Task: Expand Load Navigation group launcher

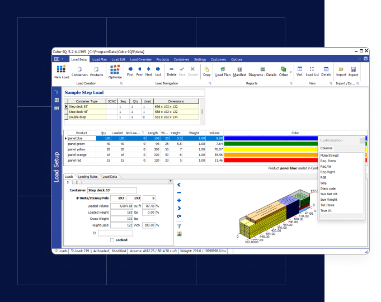Action: (210, 83)
